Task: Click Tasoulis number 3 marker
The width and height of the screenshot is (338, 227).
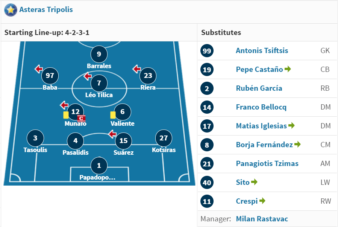Action: pyautogui.click(x=35, y=138)
